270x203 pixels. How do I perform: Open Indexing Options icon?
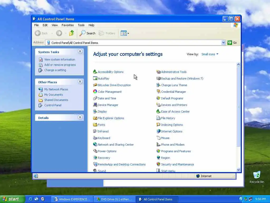(158, 125)
